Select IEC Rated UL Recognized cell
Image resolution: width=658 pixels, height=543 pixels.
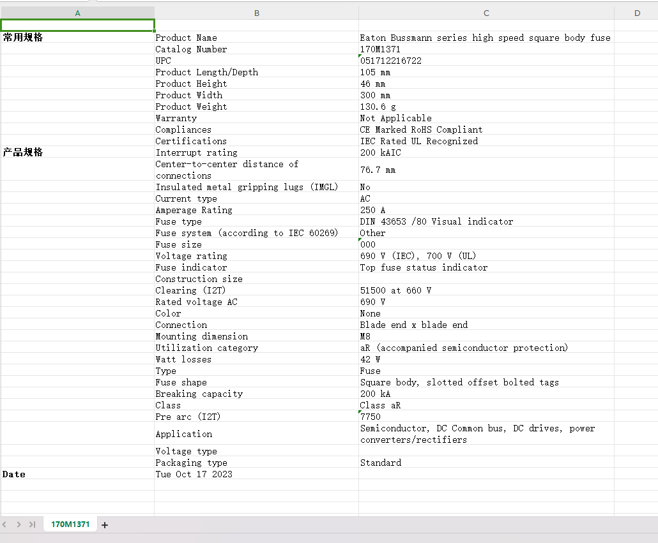[x=486, y=141]
